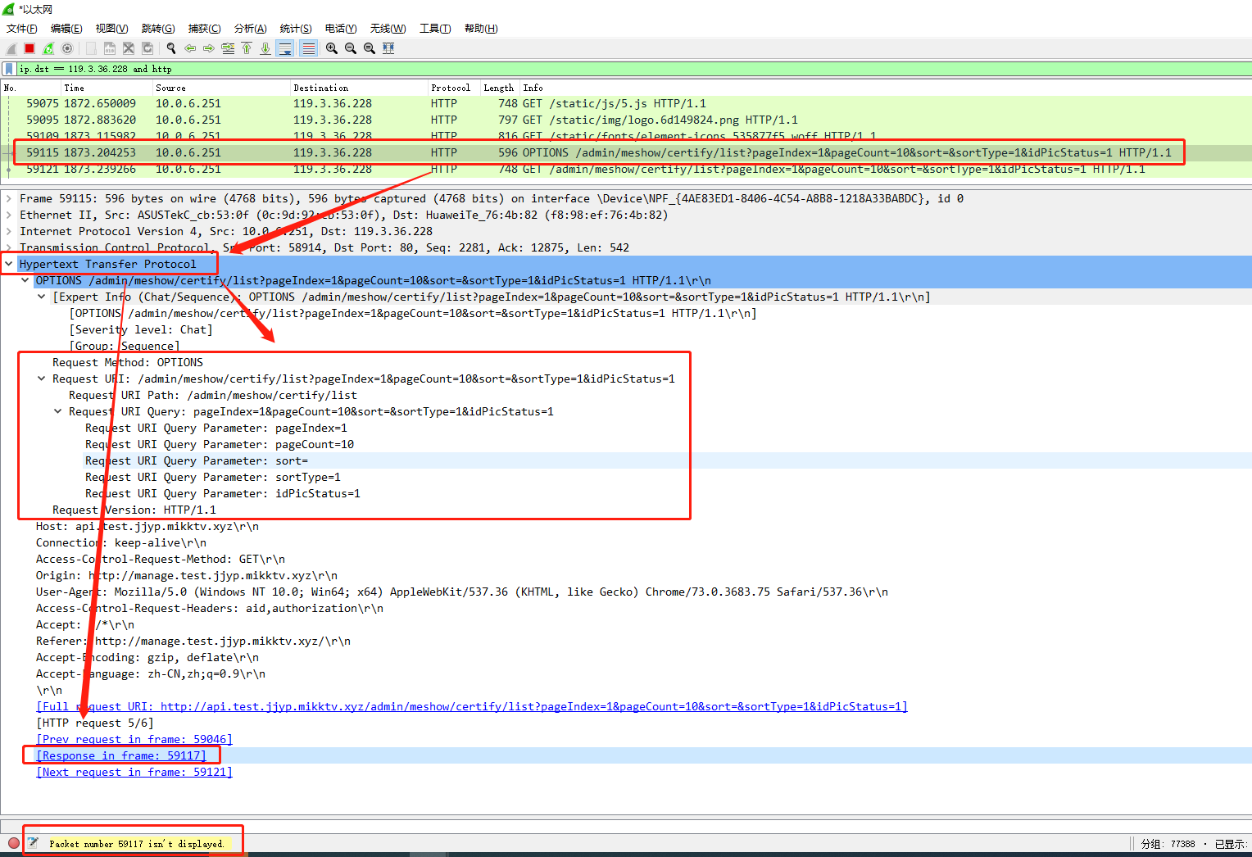
Task: Edit capture file properties notepad icon
Action: (33, 843)
